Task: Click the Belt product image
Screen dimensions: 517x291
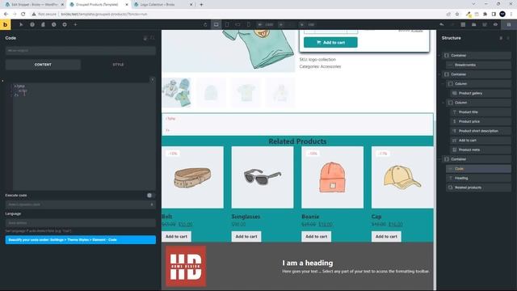Action: point(192,178)
